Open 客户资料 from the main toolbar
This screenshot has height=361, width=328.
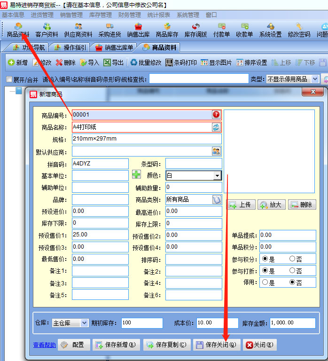point(47,30)
